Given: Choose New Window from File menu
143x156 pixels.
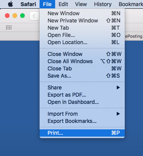Looking at the screenshot, I should click(82, 13).
